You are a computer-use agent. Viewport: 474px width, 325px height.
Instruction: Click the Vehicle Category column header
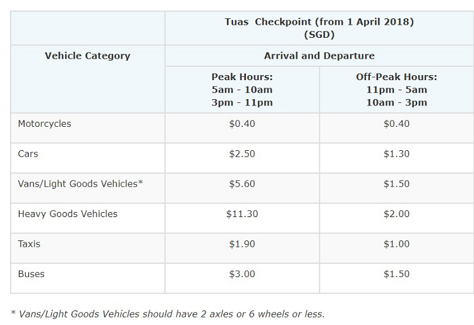(87, 56)
